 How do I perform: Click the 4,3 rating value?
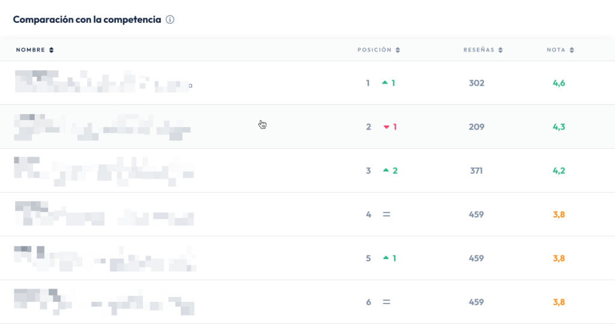(x=559, y=127)
